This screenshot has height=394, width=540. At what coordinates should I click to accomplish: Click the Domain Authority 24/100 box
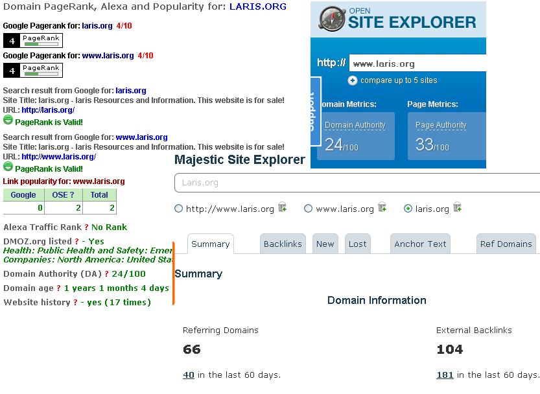[x=356, y=136]
